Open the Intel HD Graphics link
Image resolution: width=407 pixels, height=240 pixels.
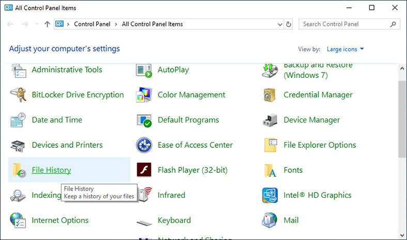(318, 195)
